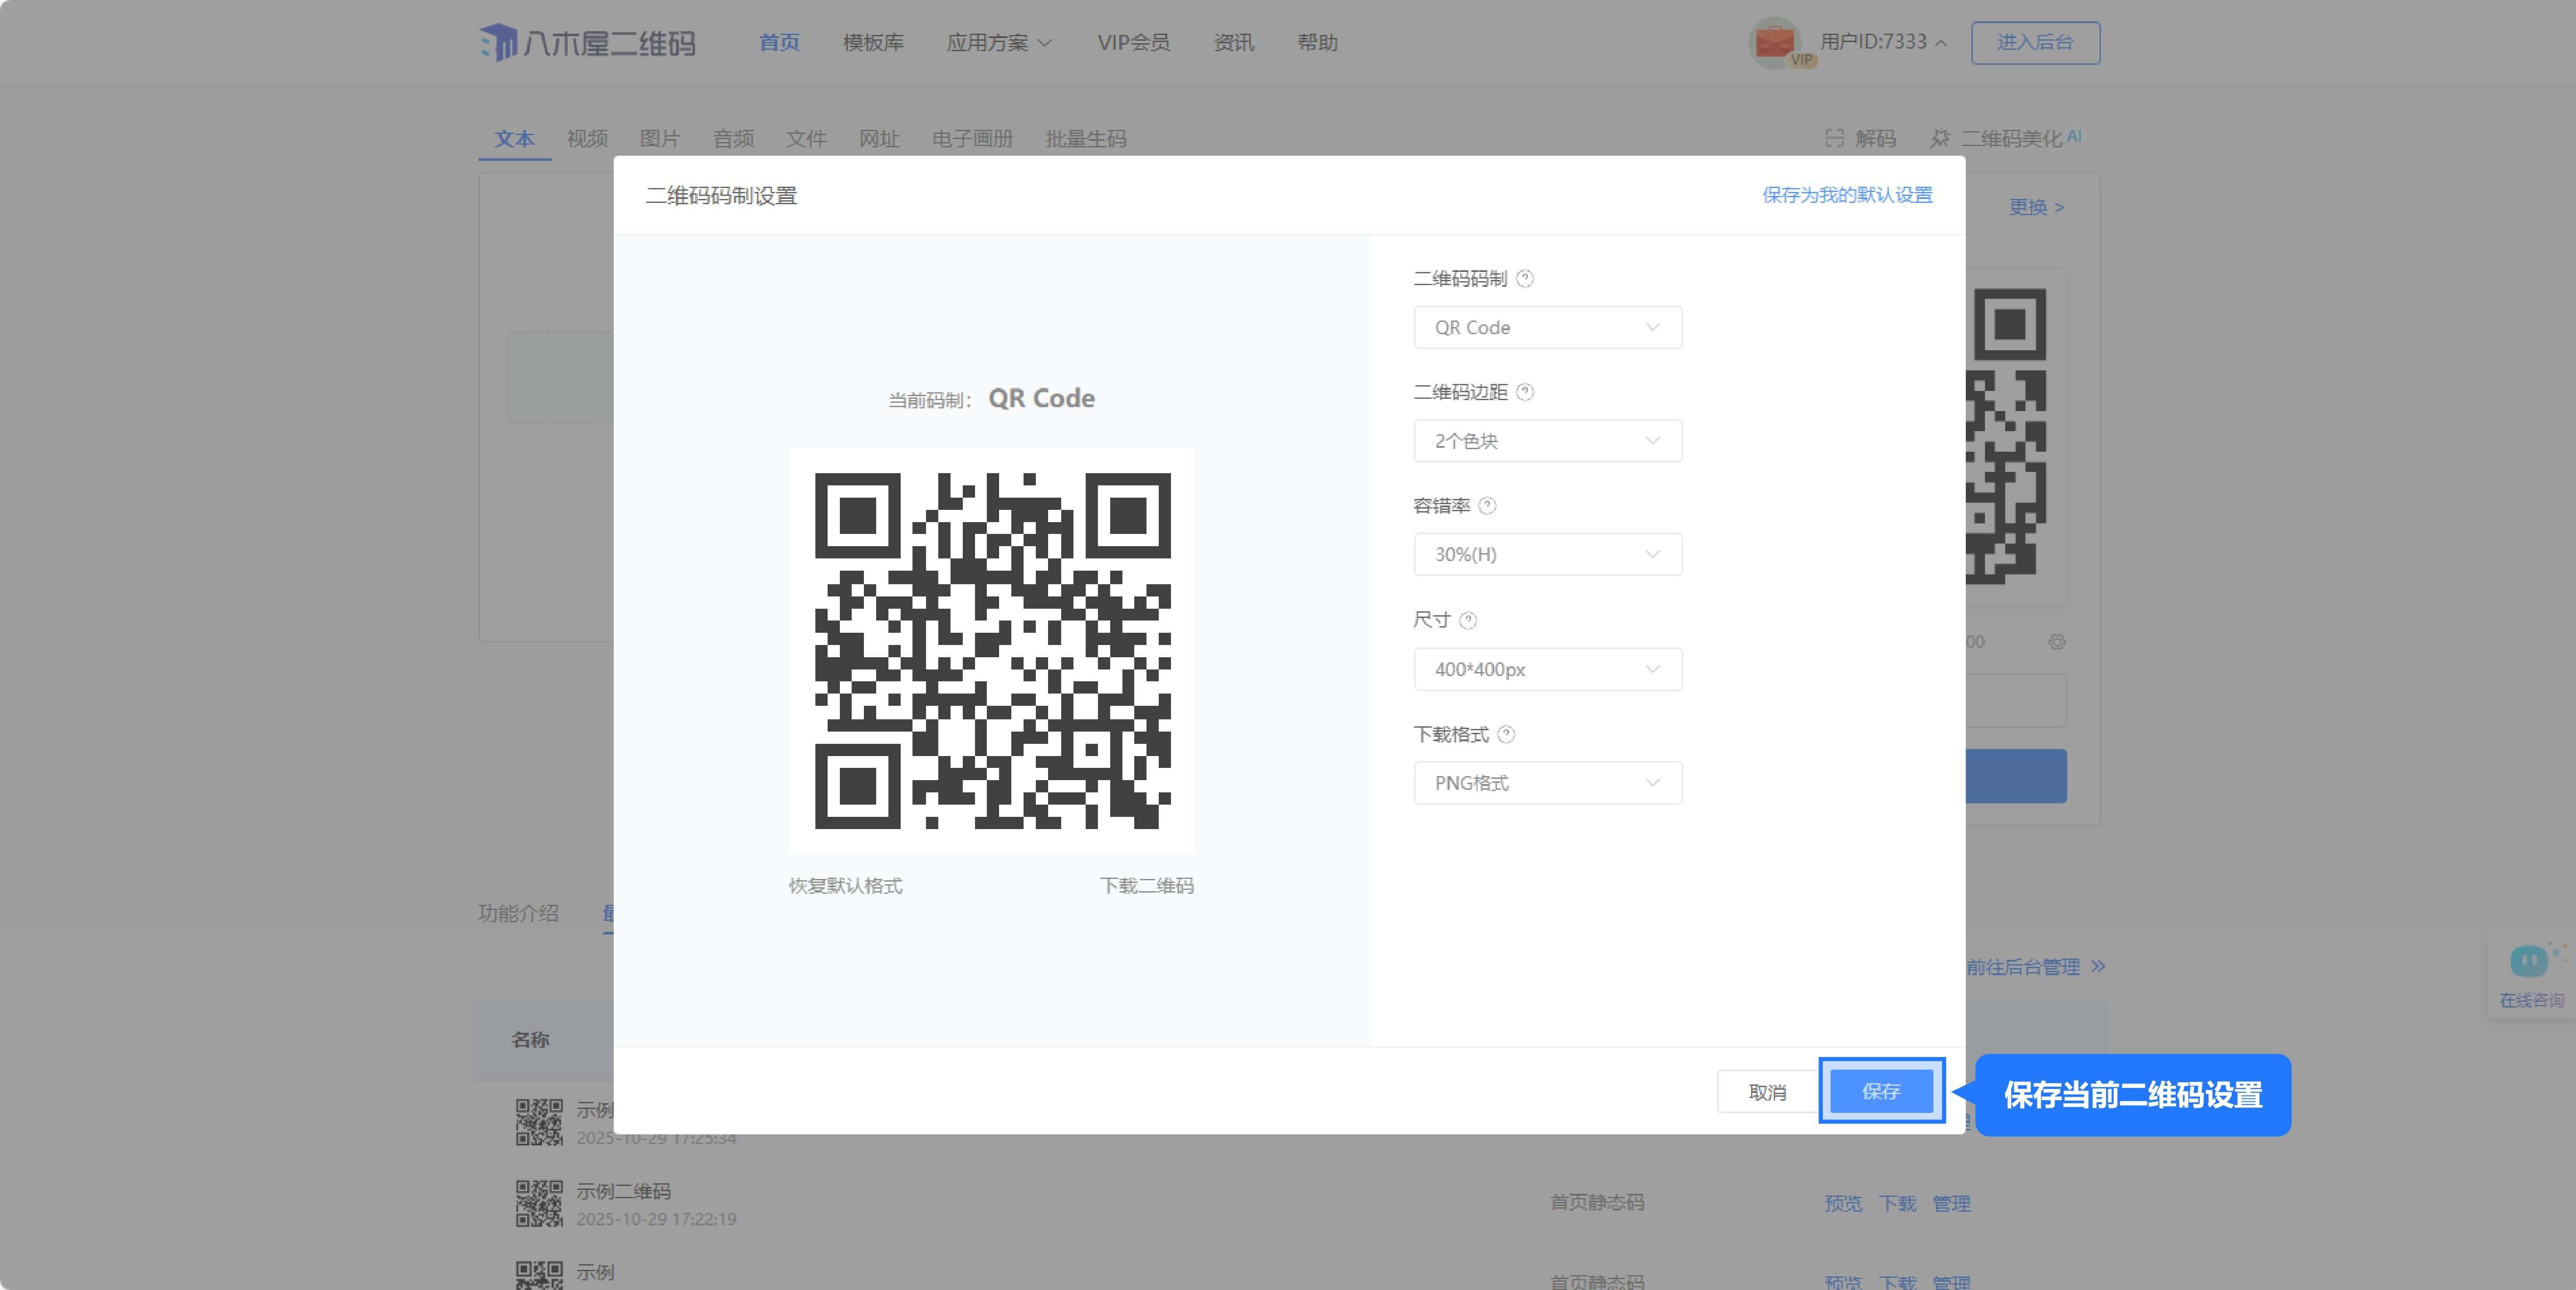
Task: Open the QR Code 码制 dropdown
Action: coord(1547,328)
